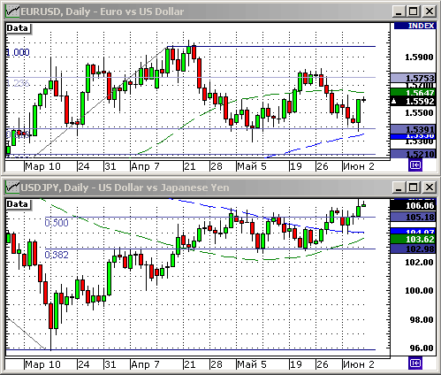
Task: Select the 102.98 price level label
Action: 413,249
